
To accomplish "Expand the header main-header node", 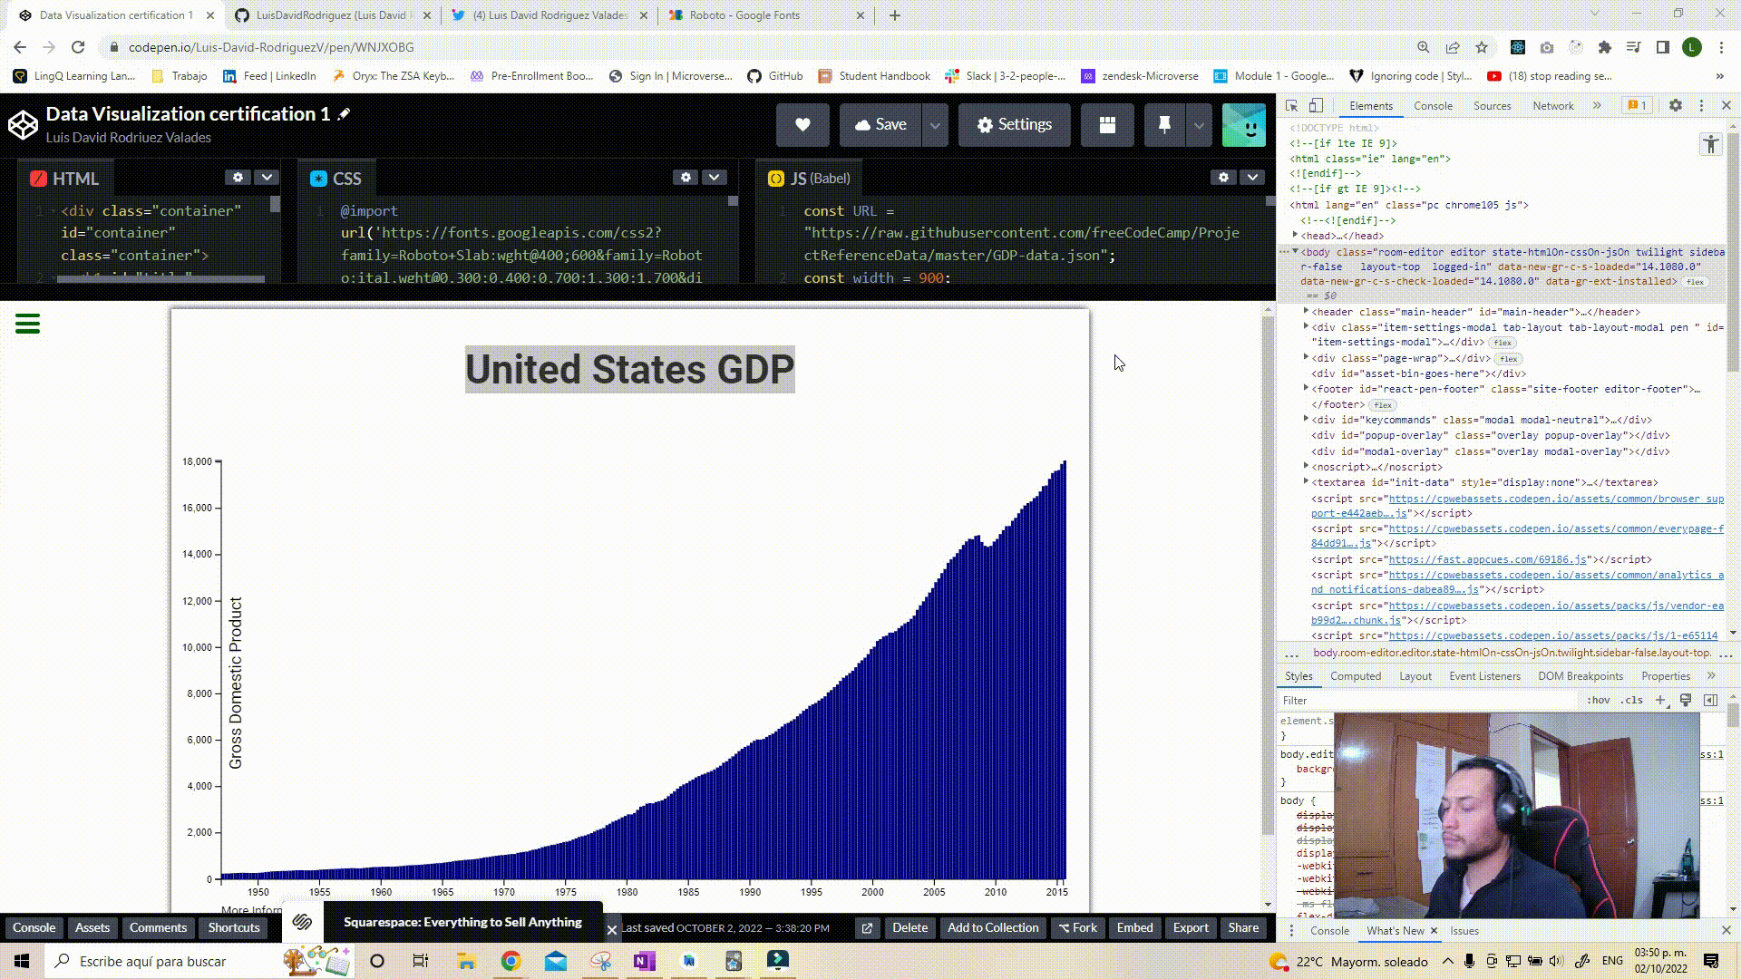I will pyautogui.click(x=1306, y=312).
